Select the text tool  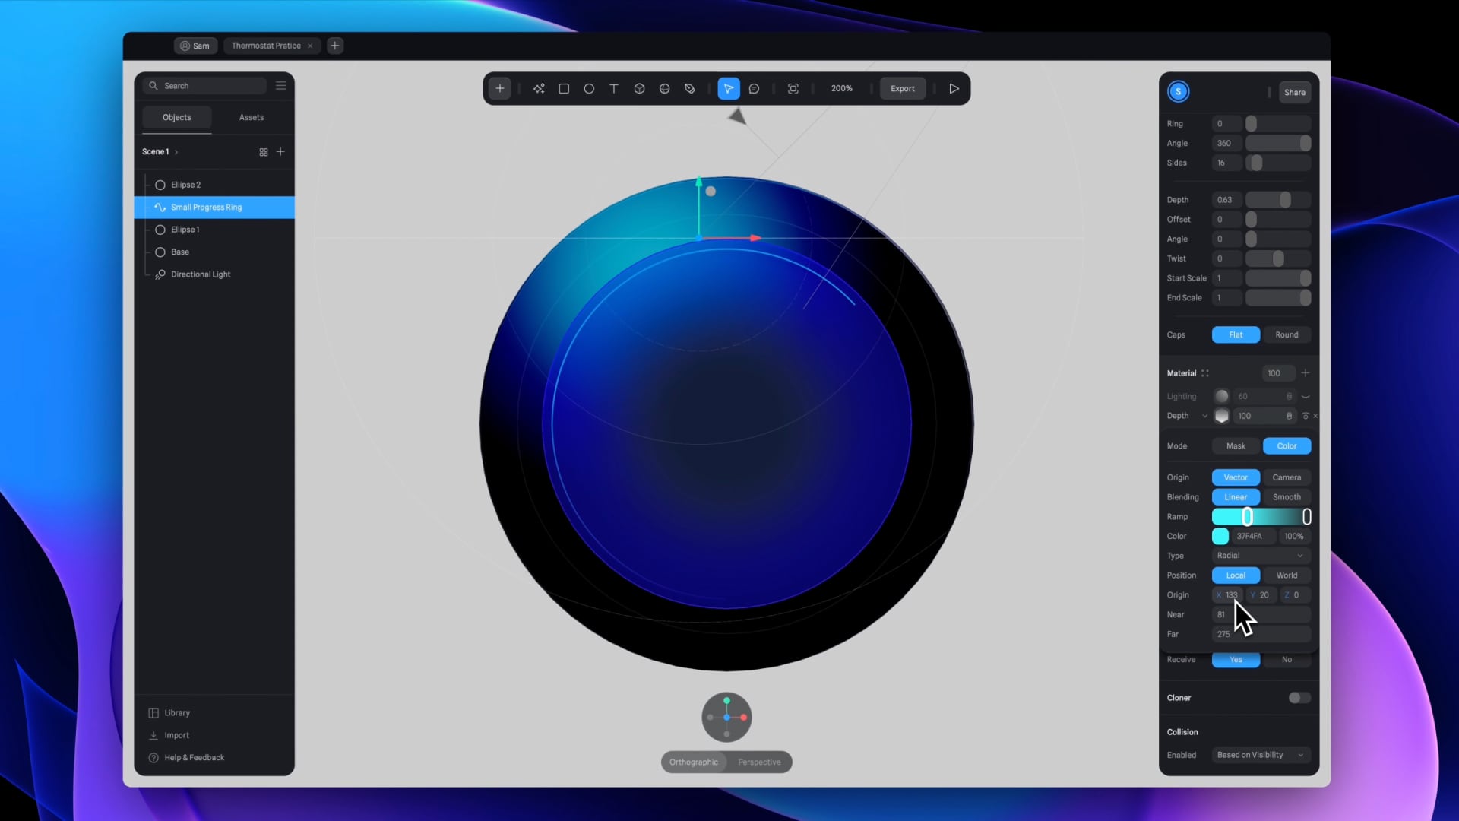(614, 89)
